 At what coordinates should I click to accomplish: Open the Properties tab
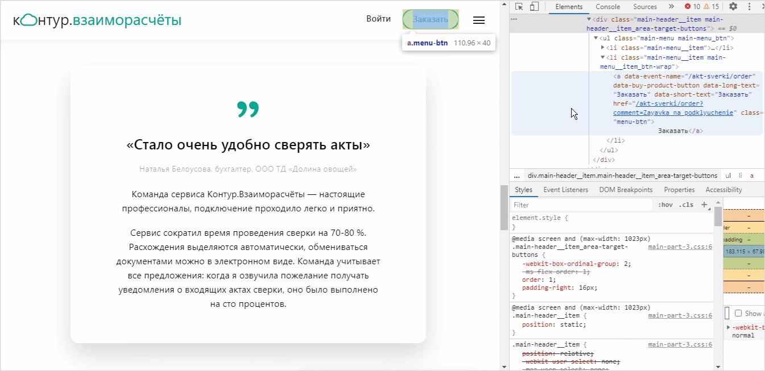[679, 190]
